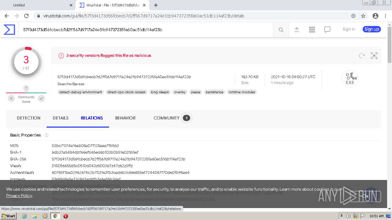The image size is (392, 220).
Task: Click the peexe tag
Action: [195, 92]
